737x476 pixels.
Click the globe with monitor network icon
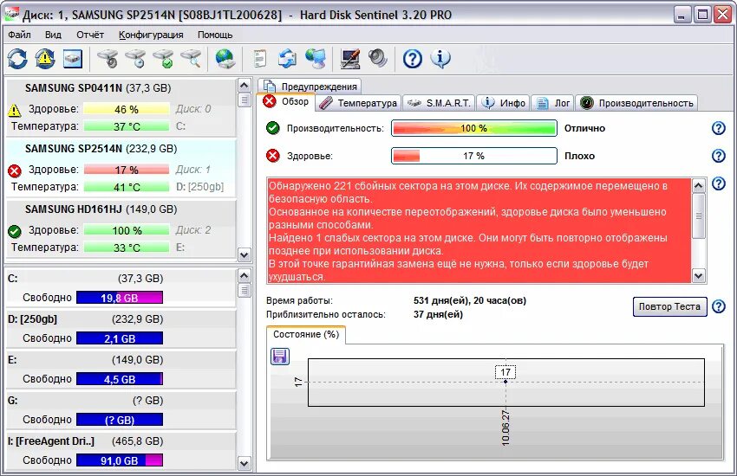315,59
